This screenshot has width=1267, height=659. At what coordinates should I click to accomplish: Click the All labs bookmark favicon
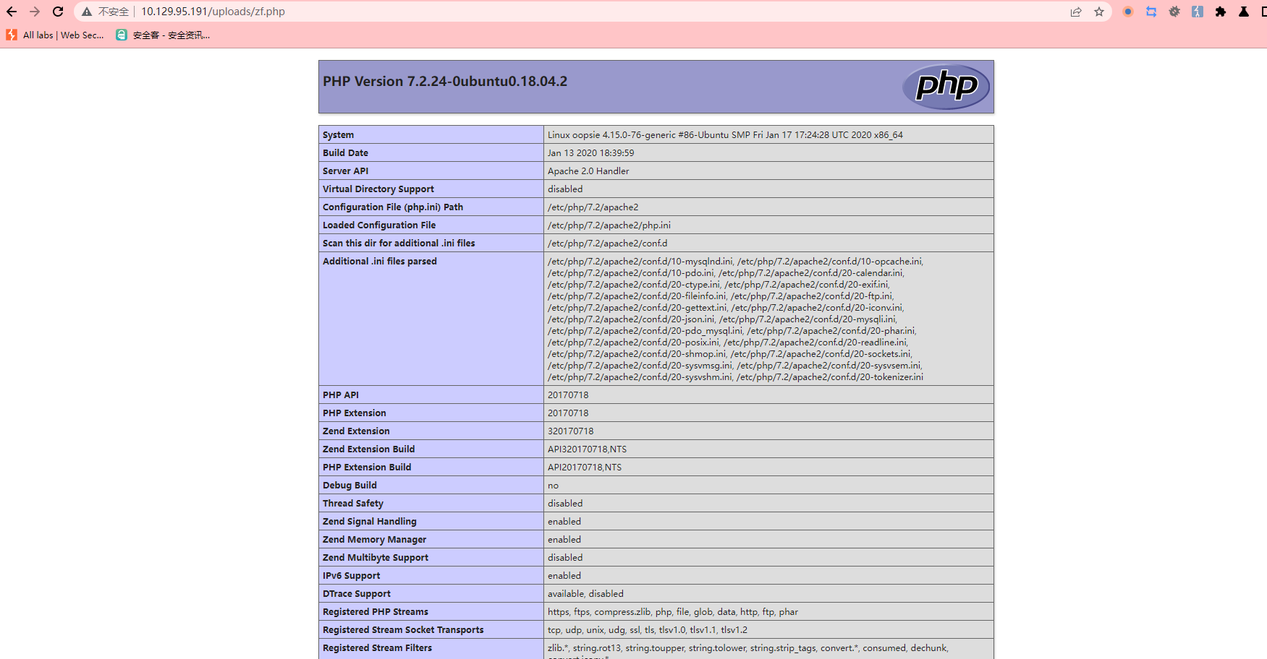(12, 35)
